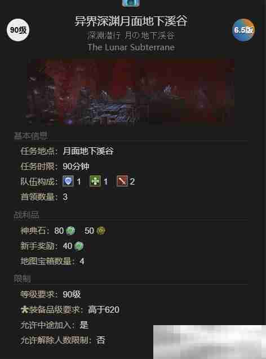Click the green healer role icon
266x359 pixels.
[95, 181]
